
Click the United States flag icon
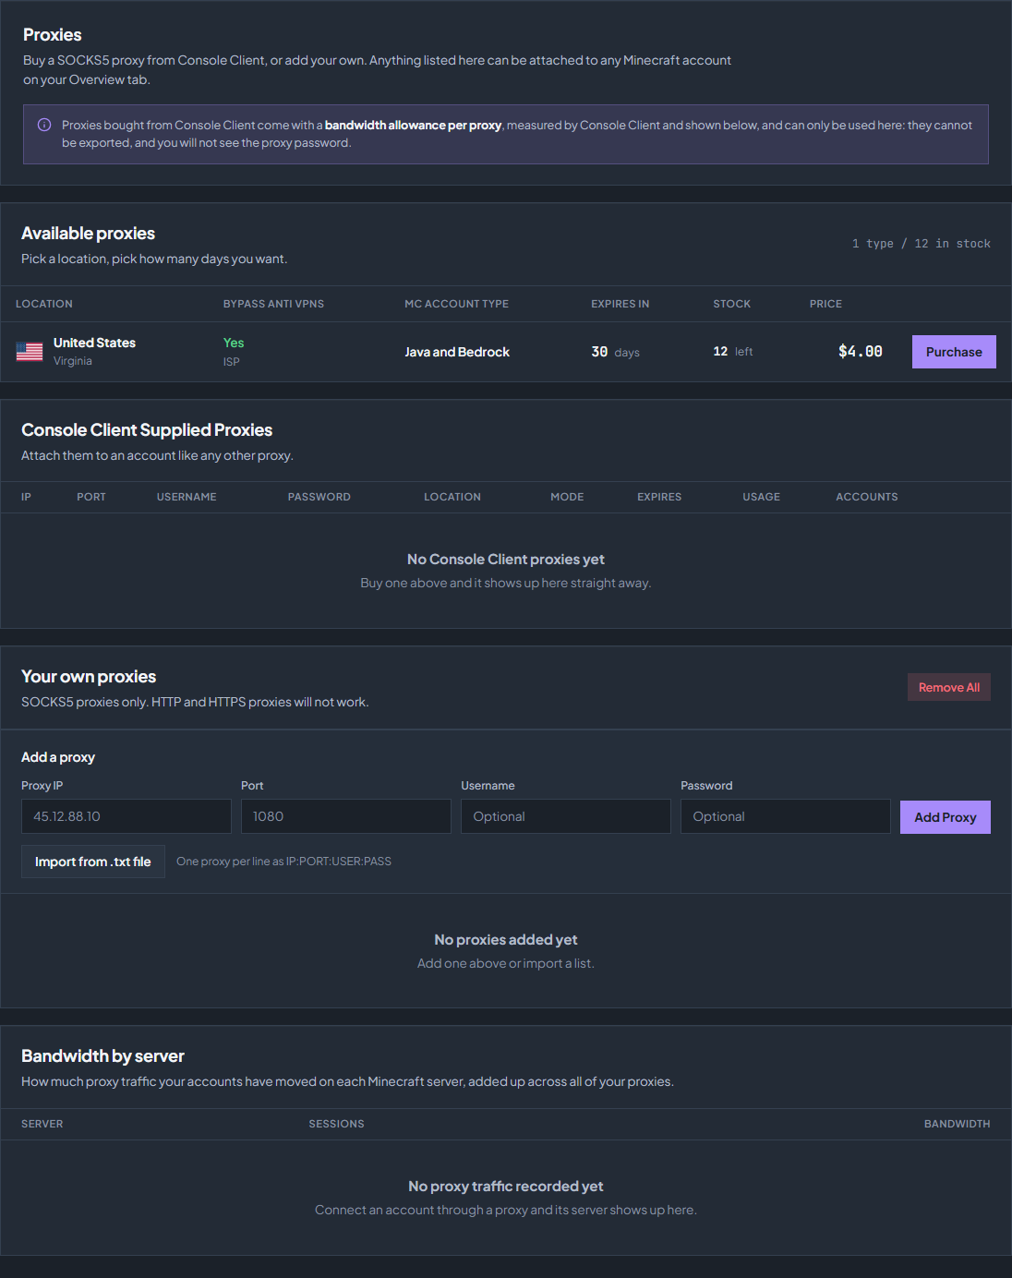30,352
